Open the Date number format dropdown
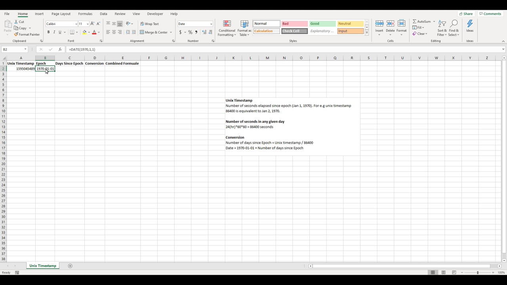The height and width of the screenshot is (285, 507). [211, 24]
